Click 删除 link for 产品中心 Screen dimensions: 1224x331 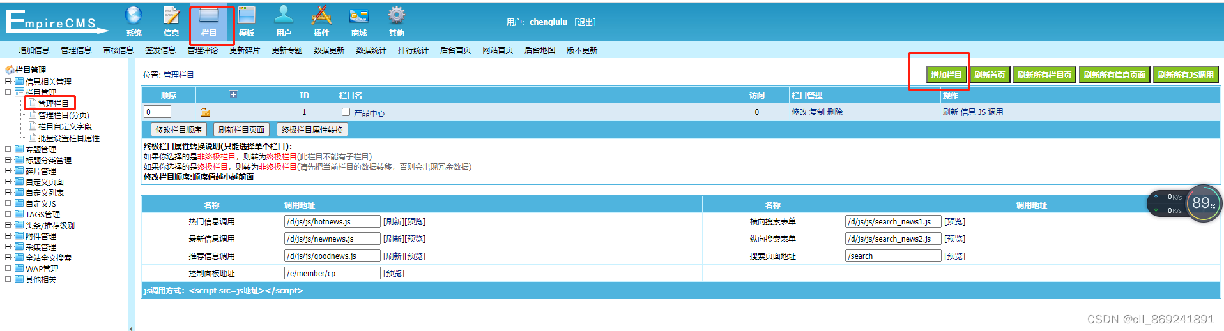tap(835, 112)
